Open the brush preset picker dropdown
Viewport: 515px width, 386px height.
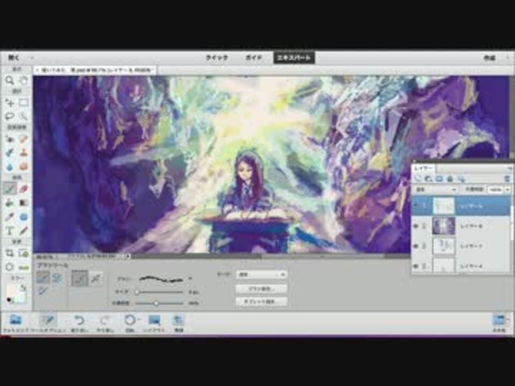(x=190, y=279)
